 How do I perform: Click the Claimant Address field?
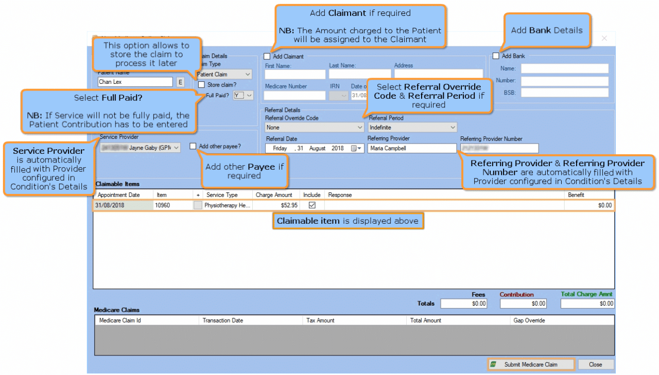click(x=439, y=74)
